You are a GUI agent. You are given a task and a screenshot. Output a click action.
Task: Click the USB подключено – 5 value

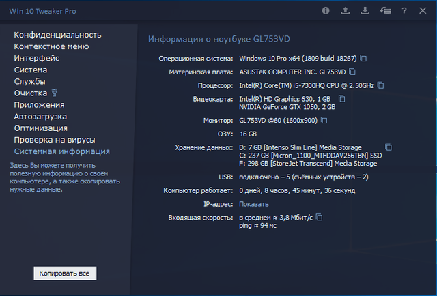[304, 177]
